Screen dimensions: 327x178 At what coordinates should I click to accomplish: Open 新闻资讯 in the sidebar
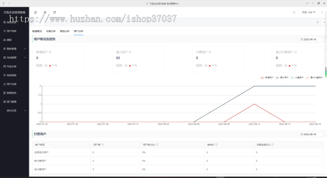pyautogui.click(x=9, y=93)
